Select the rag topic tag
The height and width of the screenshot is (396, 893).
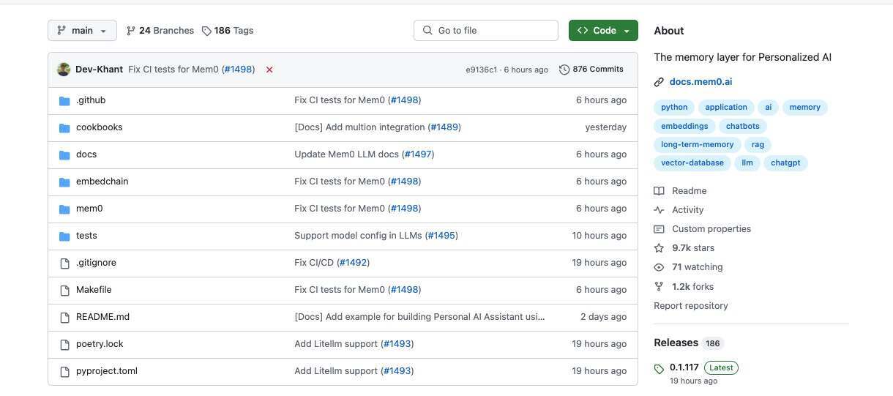pyautogui.click(x=758, y=145)
